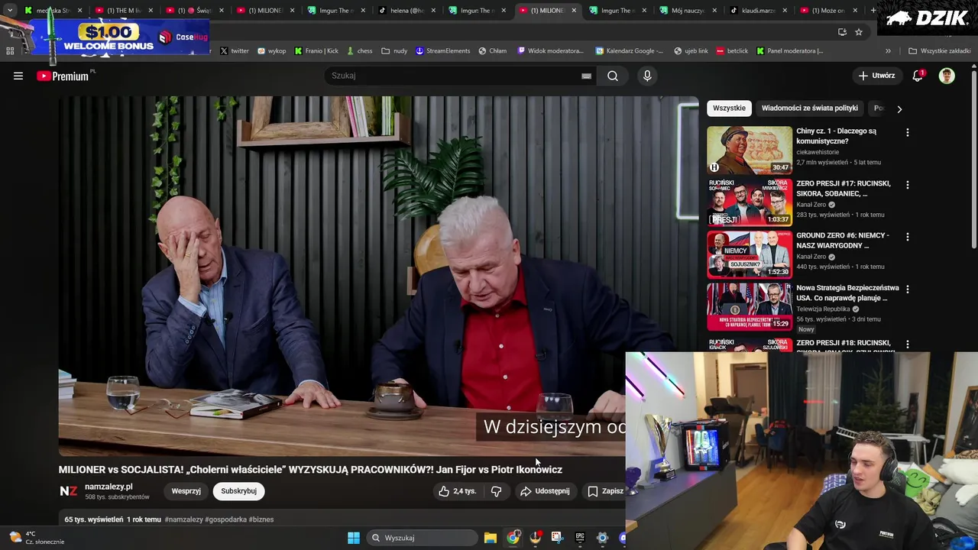This screenshot has height=550, width=978.
Task: Click the Subskrybuj button
Action: point(238,491)
